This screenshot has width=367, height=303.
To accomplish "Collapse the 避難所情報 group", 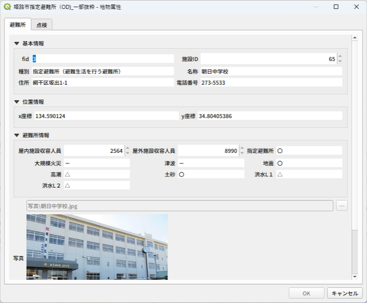I will (16, 135).
